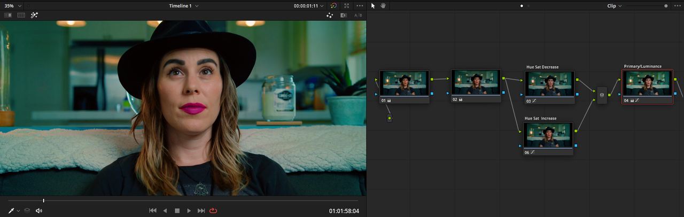Click the second dimmed node graph page dot
This screenshot has width=684, height=217.
click(x=529, y=6)
